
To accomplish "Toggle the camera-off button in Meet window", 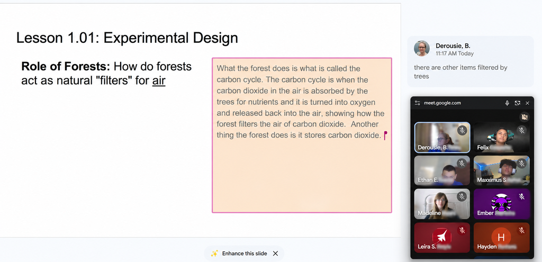I will [525, 117].
